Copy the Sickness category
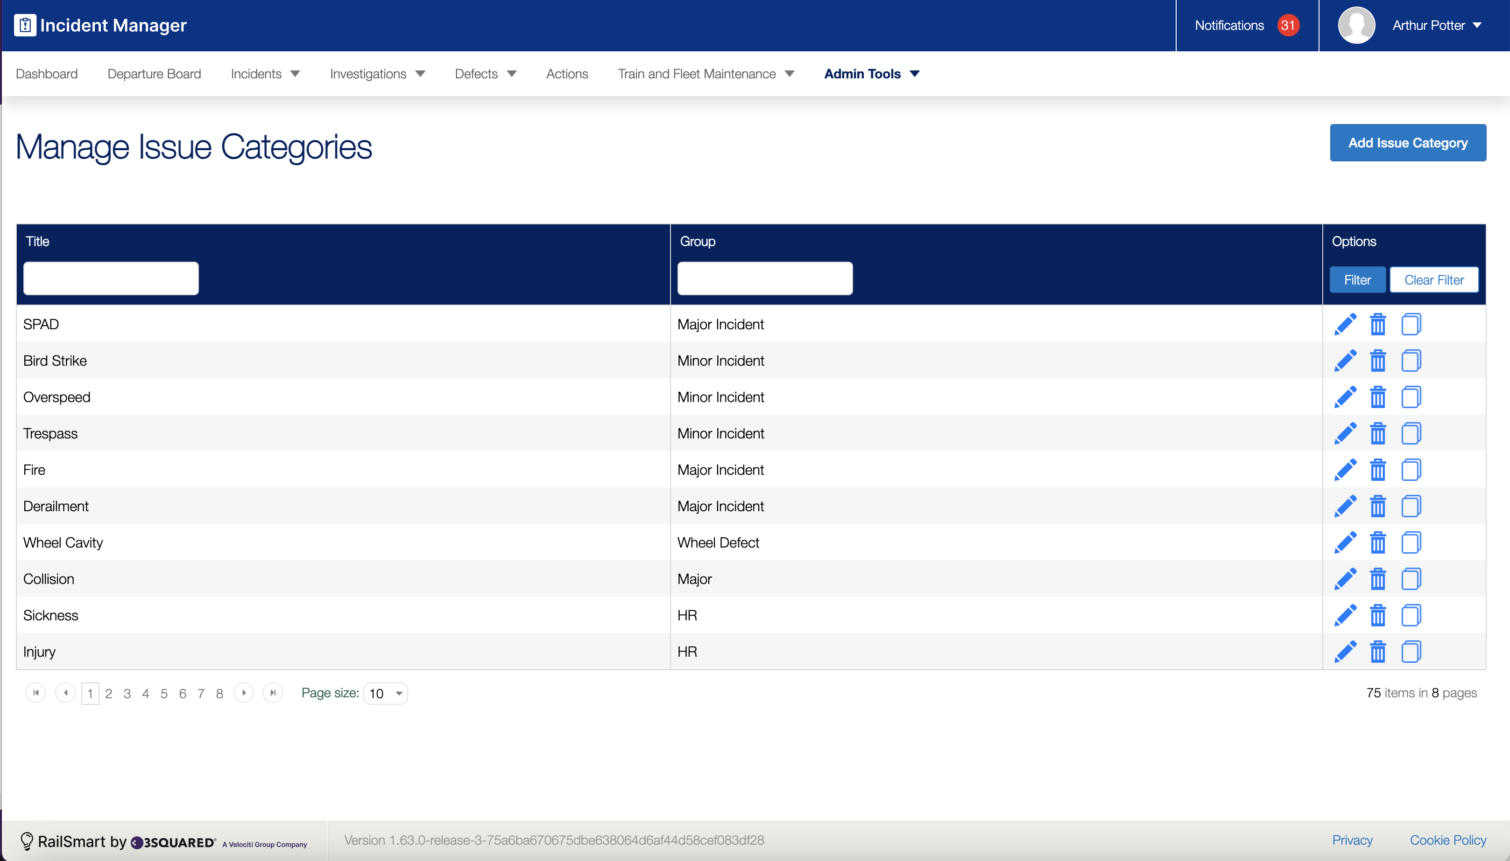 click(1411, 615)
